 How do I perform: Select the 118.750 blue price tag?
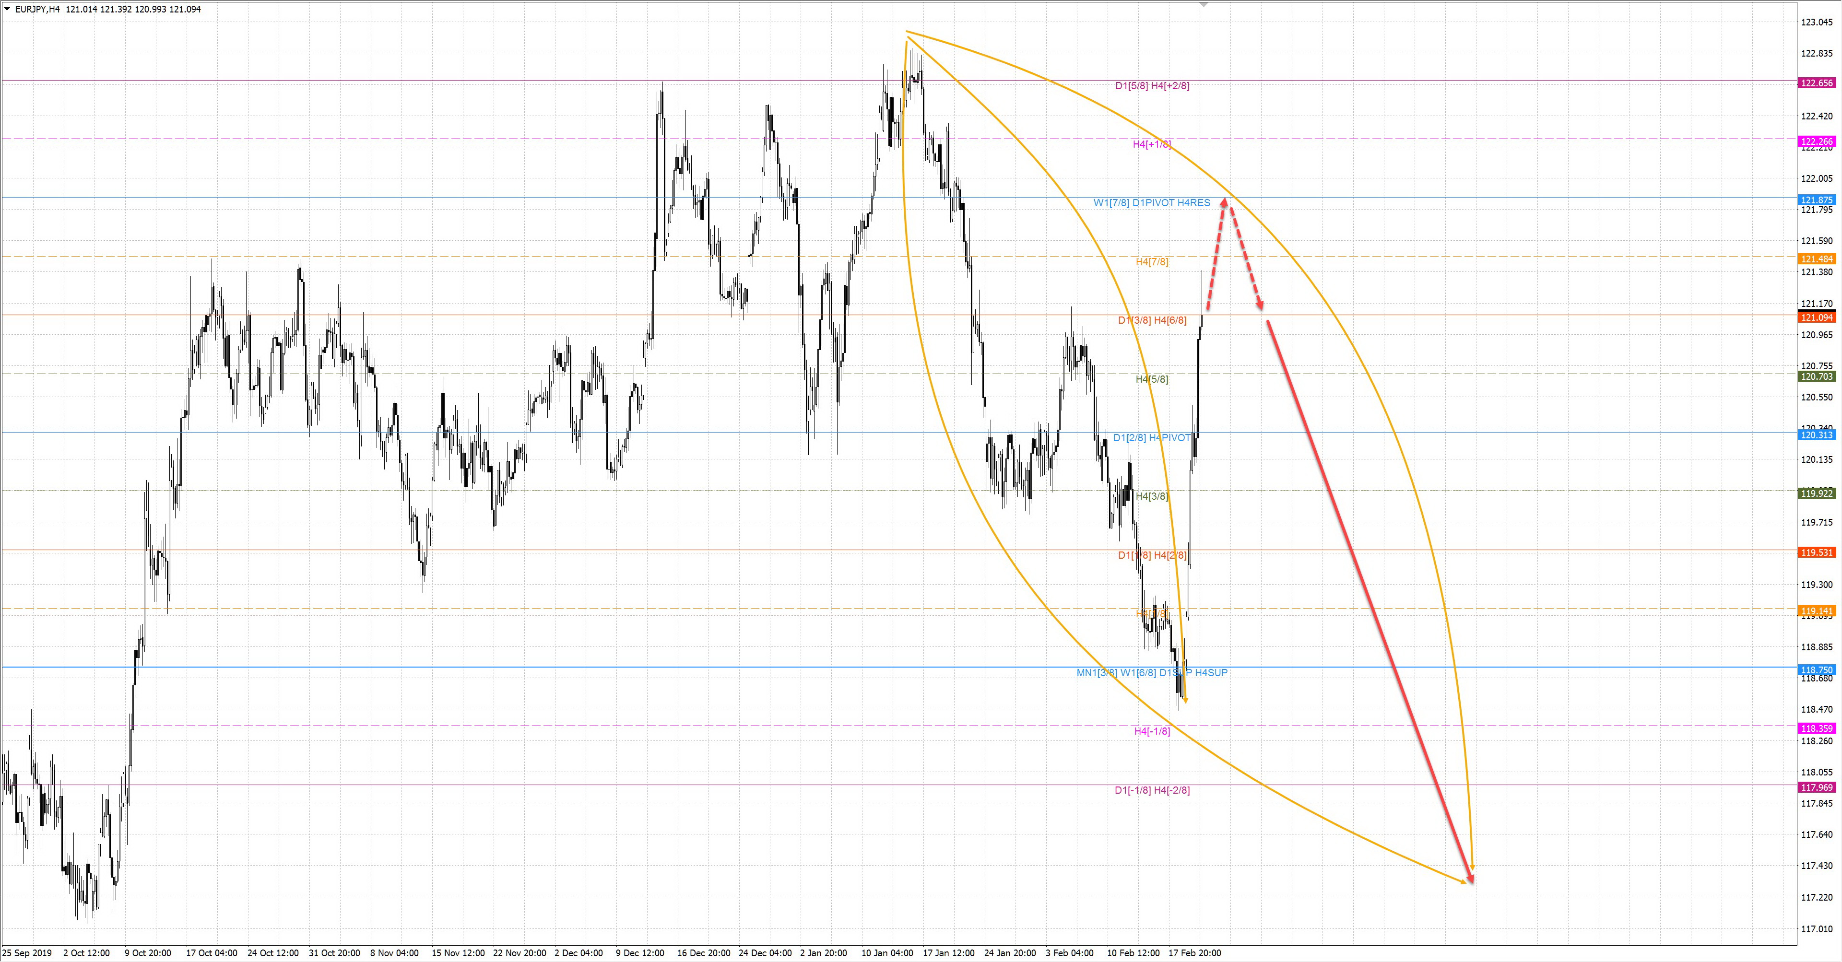click(x=1816, y=669)
